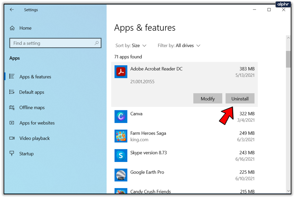
Task: Click the Google Earth Pro icon
Action: (121, 175)
